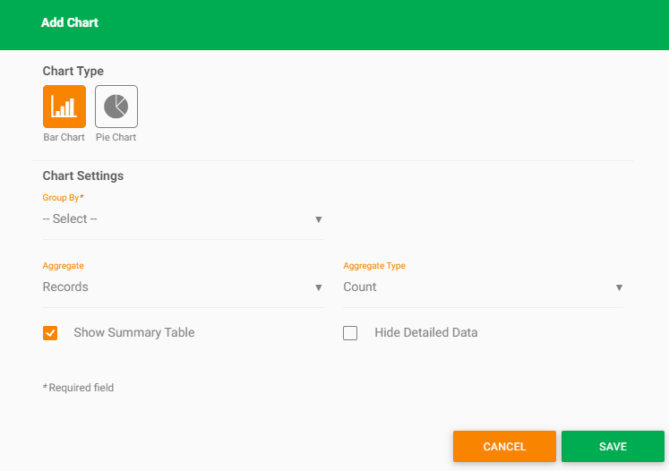Open the Aggregate Type dropdown arrow

click(x=619, y=287)
